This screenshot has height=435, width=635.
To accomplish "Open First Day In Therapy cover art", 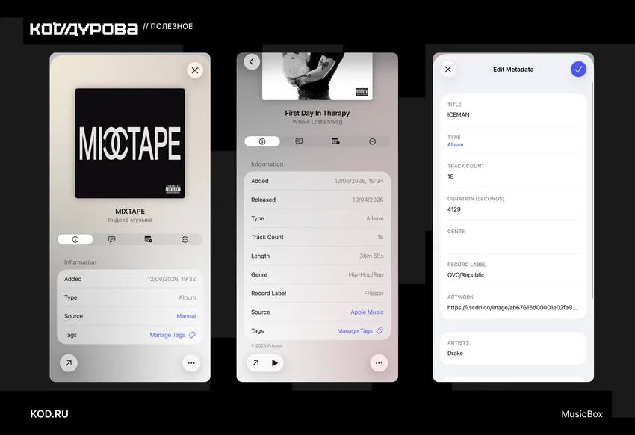I will coord(317,76).
